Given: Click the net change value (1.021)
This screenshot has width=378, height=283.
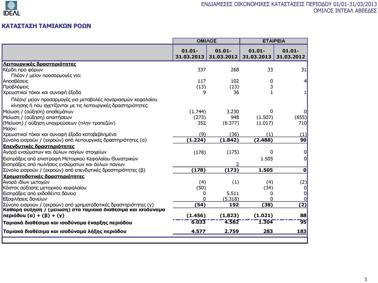Looking at the screenshot, I should coord(263,216).
